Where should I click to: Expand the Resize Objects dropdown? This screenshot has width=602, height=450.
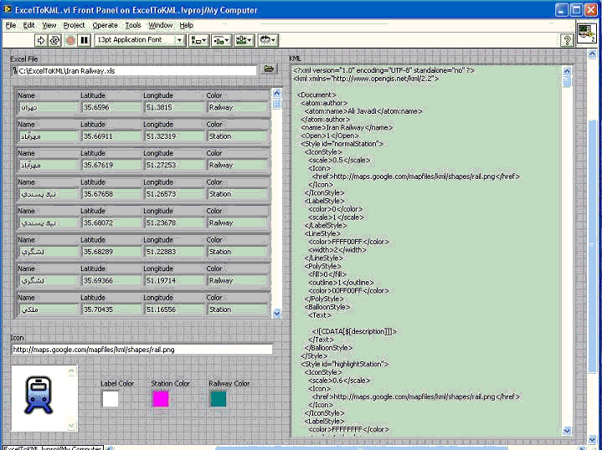point(244,40)
